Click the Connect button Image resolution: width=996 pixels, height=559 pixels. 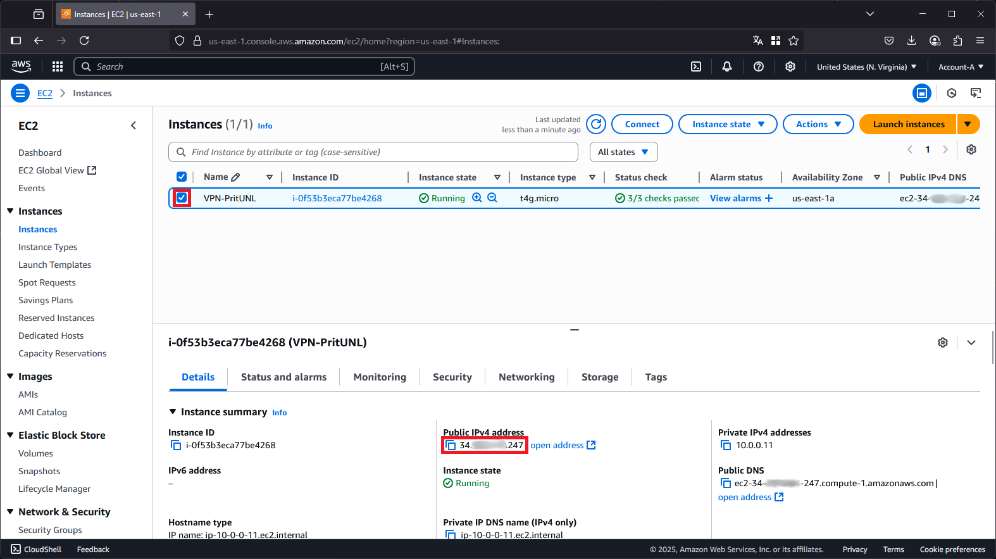[x=642, y=124]
